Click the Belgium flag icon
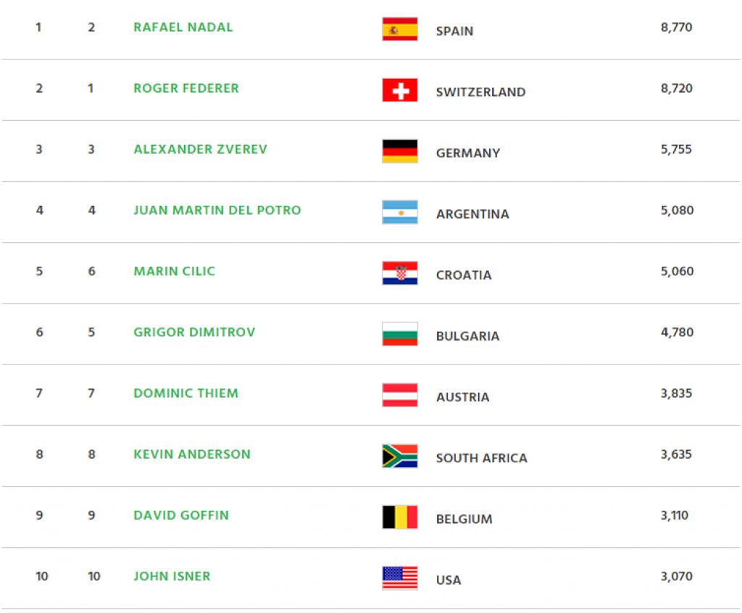The height and width of the screenshot is (613, 742). click(x=400, y=517)
